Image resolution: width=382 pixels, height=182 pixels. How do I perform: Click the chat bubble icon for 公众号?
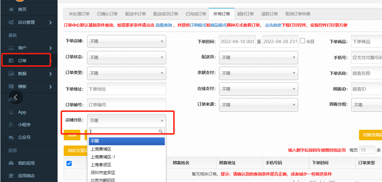click(11, 138)
